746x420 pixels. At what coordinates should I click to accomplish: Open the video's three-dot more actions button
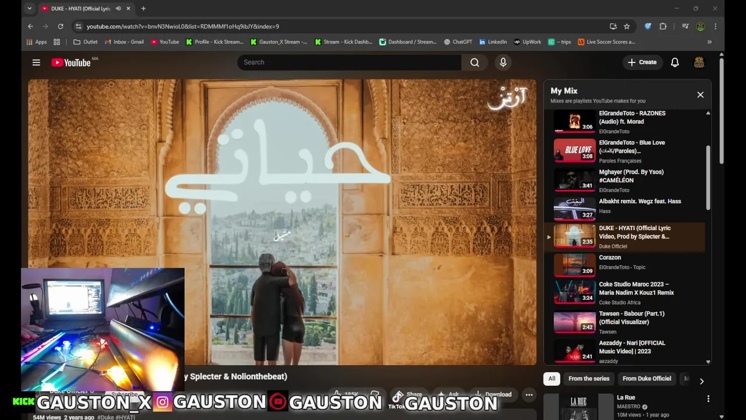[529, 395]
